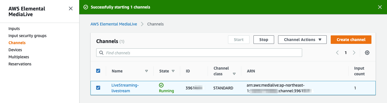Go to next page arrow
387x103 pixels.
(x=354, y=53)
